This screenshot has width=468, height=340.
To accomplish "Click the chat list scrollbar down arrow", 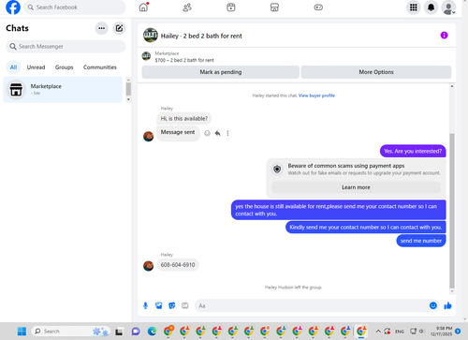I will point(128,99).
